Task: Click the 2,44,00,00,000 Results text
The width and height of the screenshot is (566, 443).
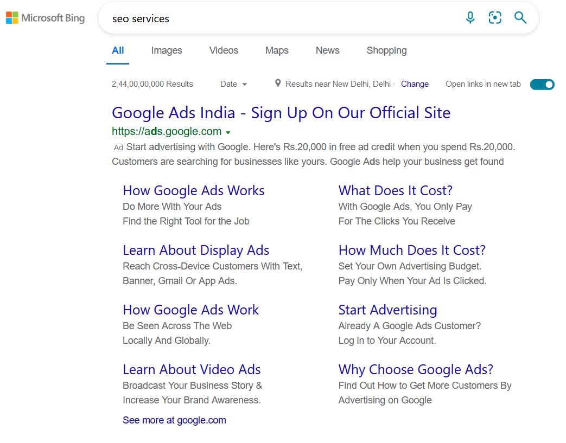Action: (x=152, y=84)
